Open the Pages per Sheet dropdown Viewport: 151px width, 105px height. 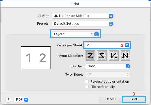107,45
